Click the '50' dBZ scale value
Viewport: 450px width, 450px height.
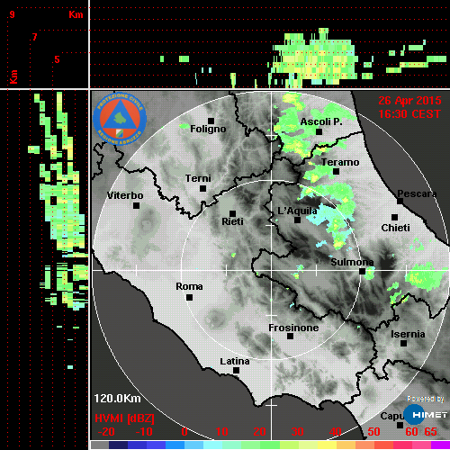(373, 432)
